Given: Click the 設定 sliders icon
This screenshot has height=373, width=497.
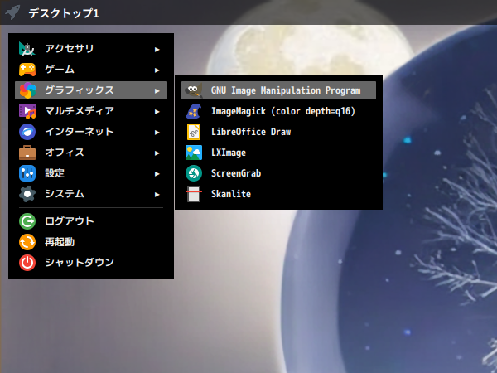Looking at the screenshot, I should 27,173.
